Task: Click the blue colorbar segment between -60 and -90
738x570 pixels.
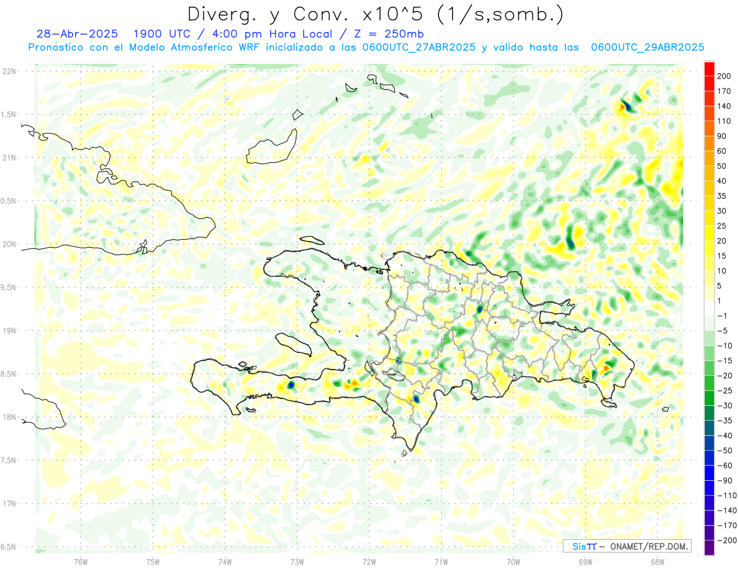Action: click(709, 473)
